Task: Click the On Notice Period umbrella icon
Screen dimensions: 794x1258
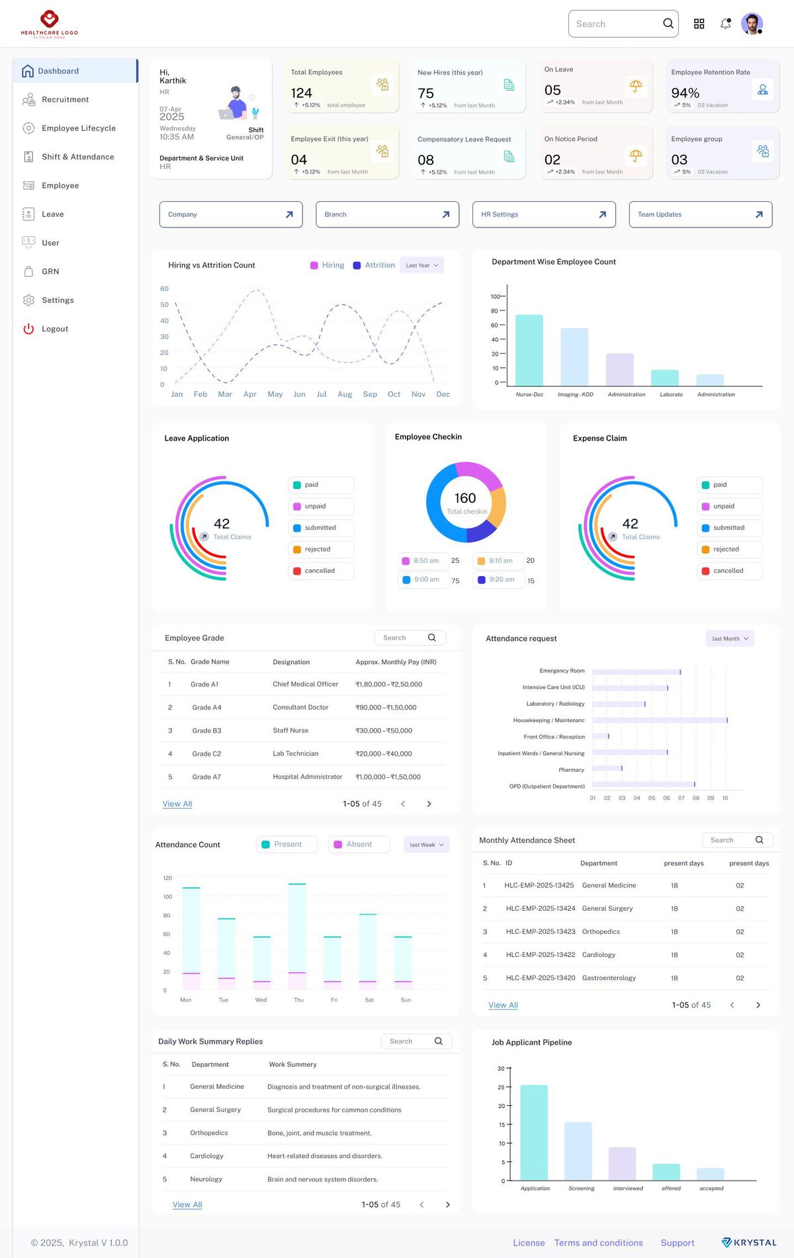Action: (636, 155)
